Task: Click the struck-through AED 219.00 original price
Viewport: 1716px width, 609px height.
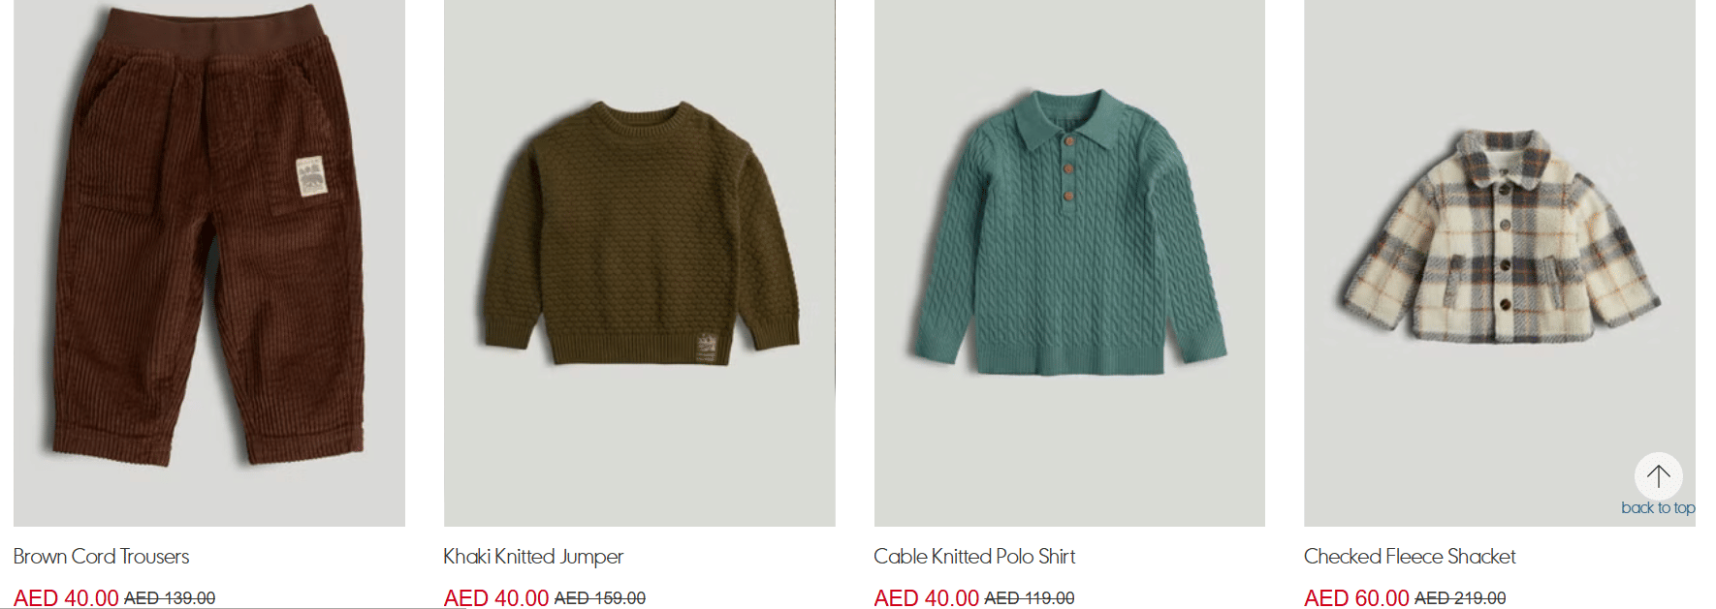Action: tap(1460, 598)
